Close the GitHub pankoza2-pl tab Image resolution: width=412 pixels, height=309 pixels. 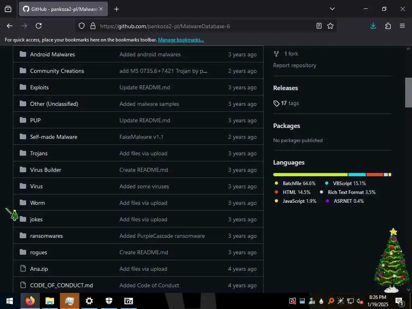click(101, 9)
